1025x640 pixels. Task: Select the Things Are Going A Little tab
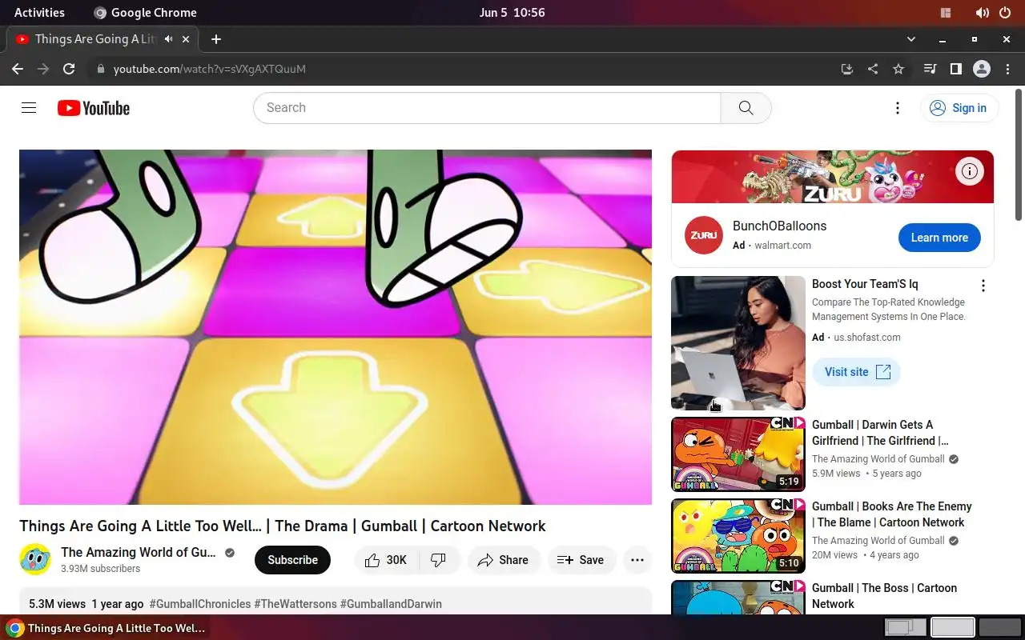coord(102,38)
